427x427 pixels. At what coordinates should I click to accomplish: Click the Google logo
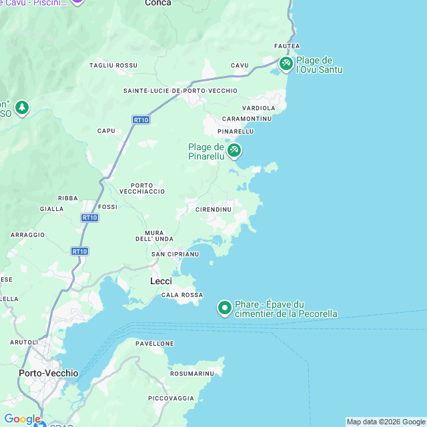click(x=22, y=419)
